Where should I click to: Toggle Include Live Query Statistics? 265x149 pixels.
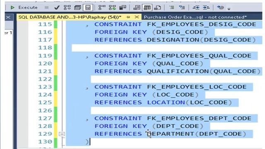click(112, 7)
